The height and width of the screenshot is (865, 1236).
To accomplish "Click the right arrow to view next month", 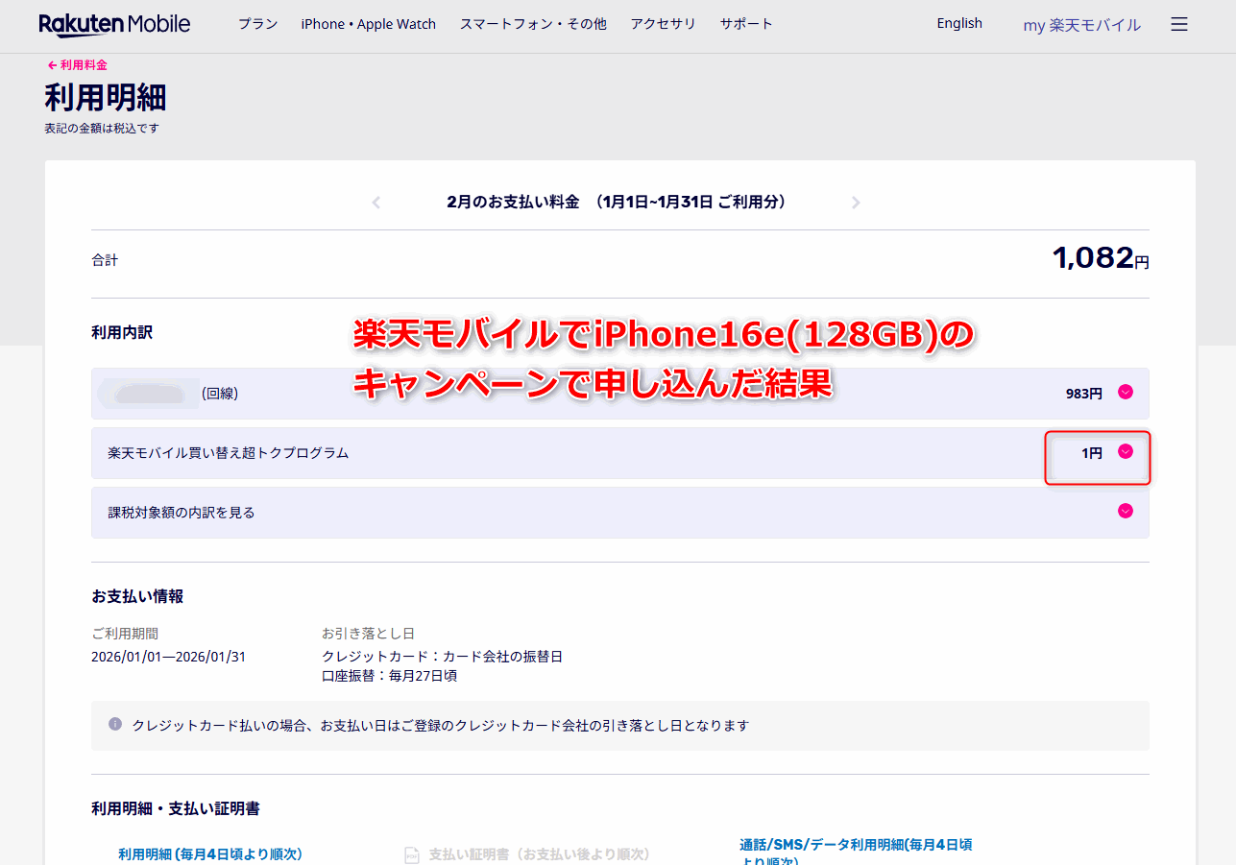I will click(856, 202).
